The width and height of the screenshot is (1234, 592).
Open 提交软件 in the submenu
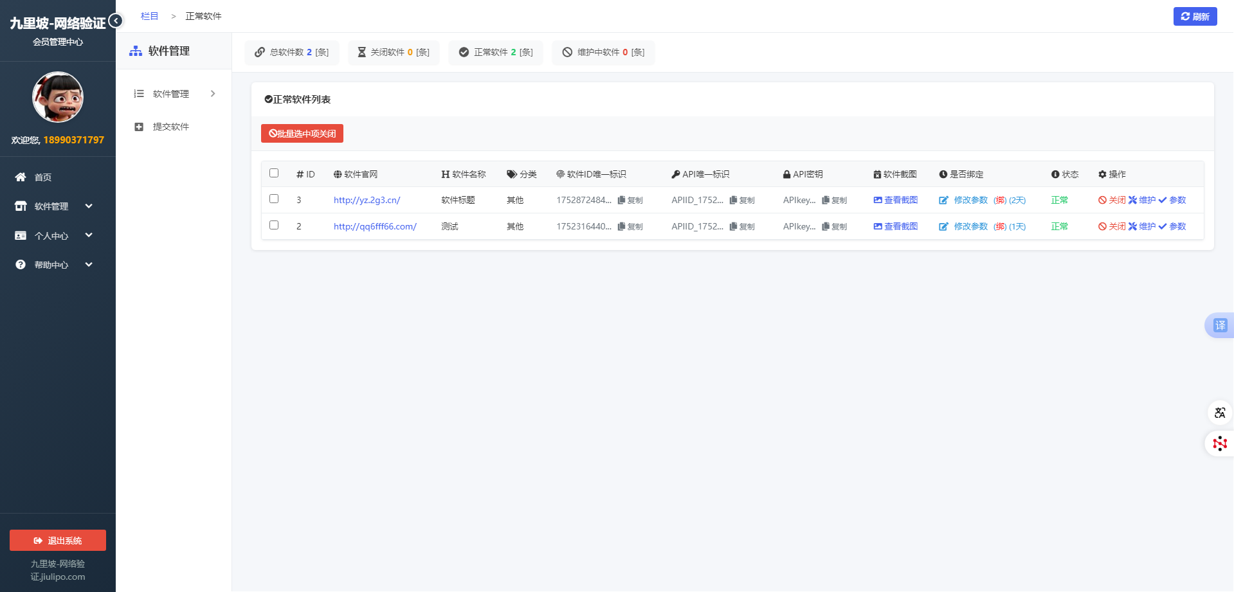170,127
